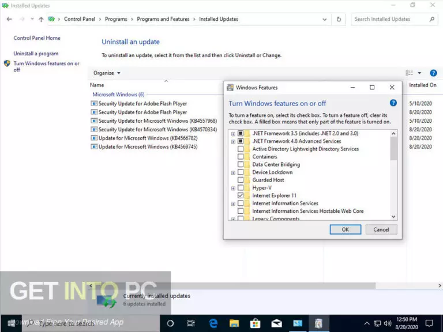
Task: Open Cortana circle on taskbar
Action: point(170,323)
